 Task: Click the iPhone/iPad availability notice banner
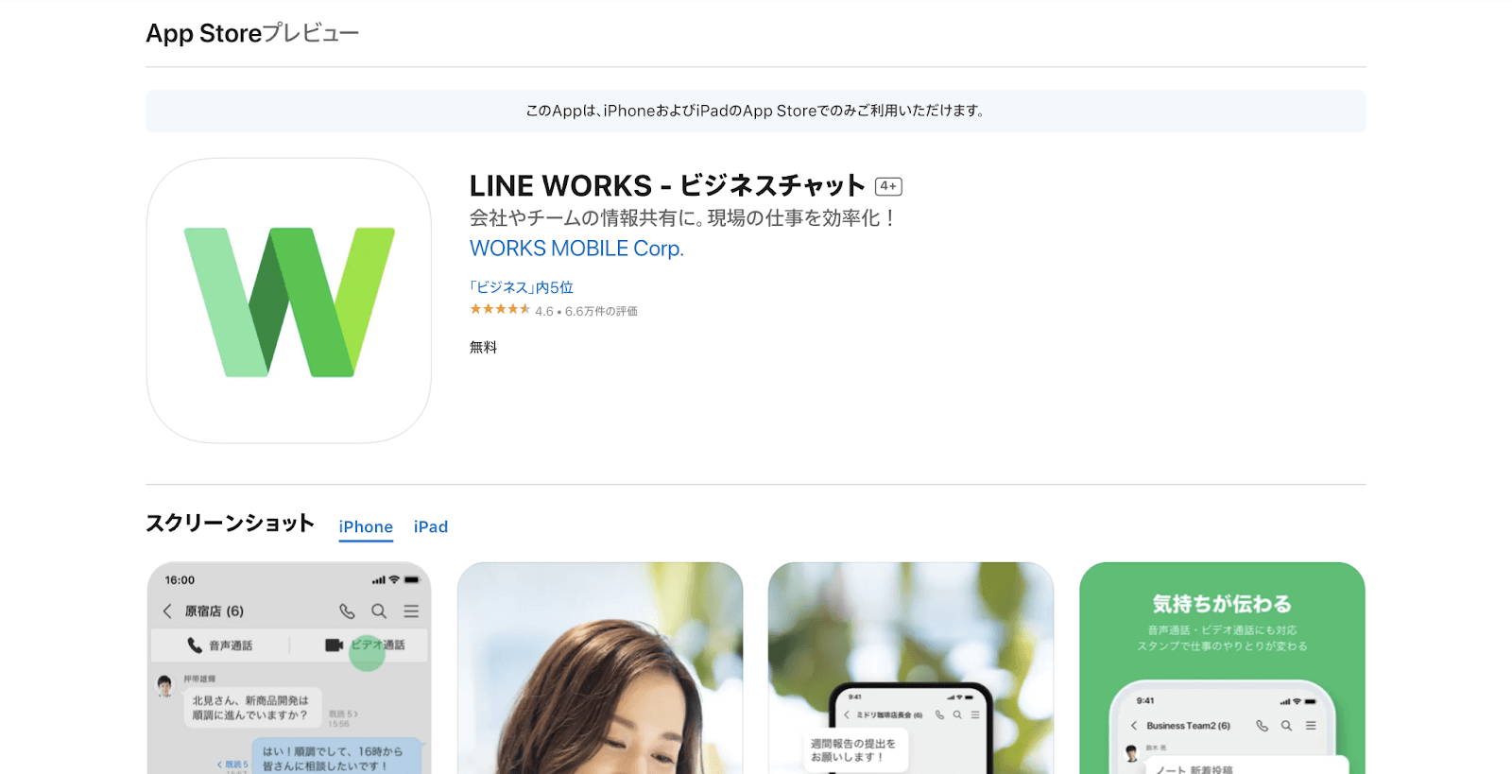coord(756,111)
